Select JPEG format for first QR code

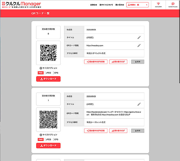[x=48, y=73]
